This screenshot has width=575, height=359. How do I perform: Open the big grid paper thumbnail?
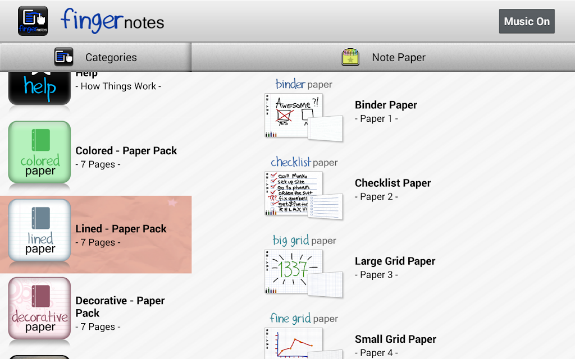coord(304,273)
